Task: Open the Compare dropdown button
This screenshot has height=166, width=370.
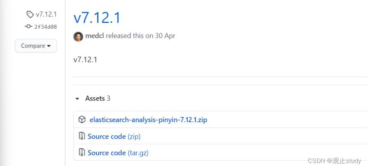Action: [x=36, y=46]
